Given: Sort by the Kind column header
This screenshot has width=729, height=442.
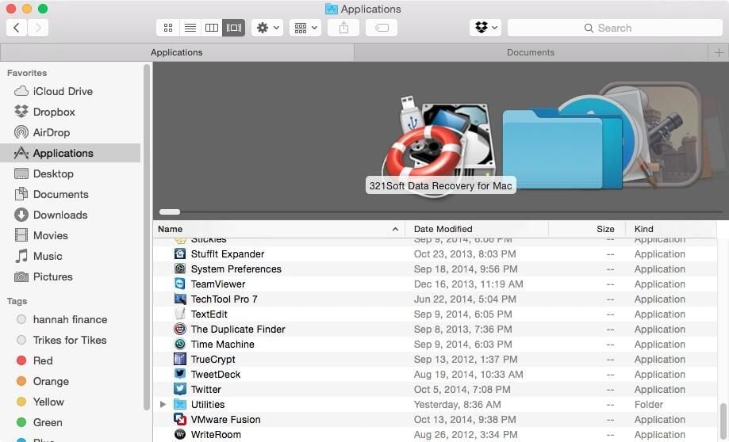Looking at the screenshot, I should (x=671, y=229).
